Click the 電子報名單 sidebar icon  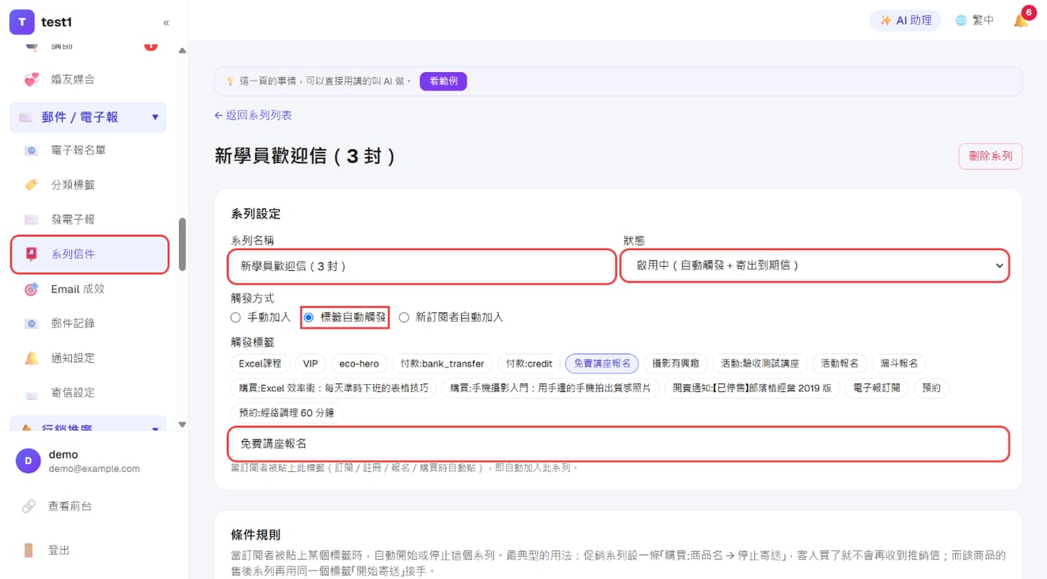[x=32, y=150]
